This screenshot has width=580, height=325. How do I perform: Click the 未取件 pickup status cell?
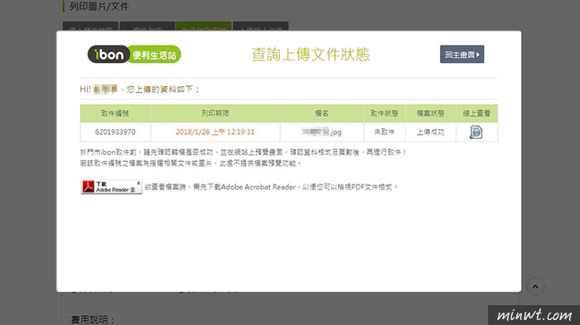tap(384, 131)
